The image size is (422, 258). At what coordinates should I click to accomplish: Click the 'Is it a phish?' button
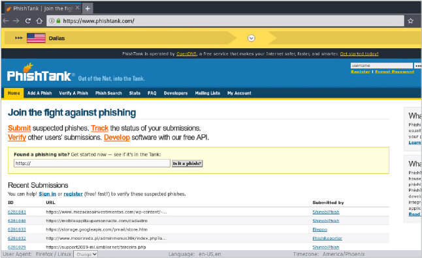tap(187, 164)
